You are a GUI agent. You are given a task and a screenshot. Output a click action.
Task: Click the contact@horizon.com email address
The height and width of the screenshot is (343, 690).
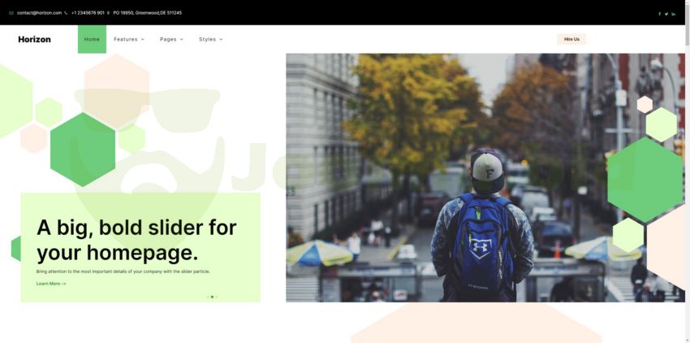pos(39,13)
